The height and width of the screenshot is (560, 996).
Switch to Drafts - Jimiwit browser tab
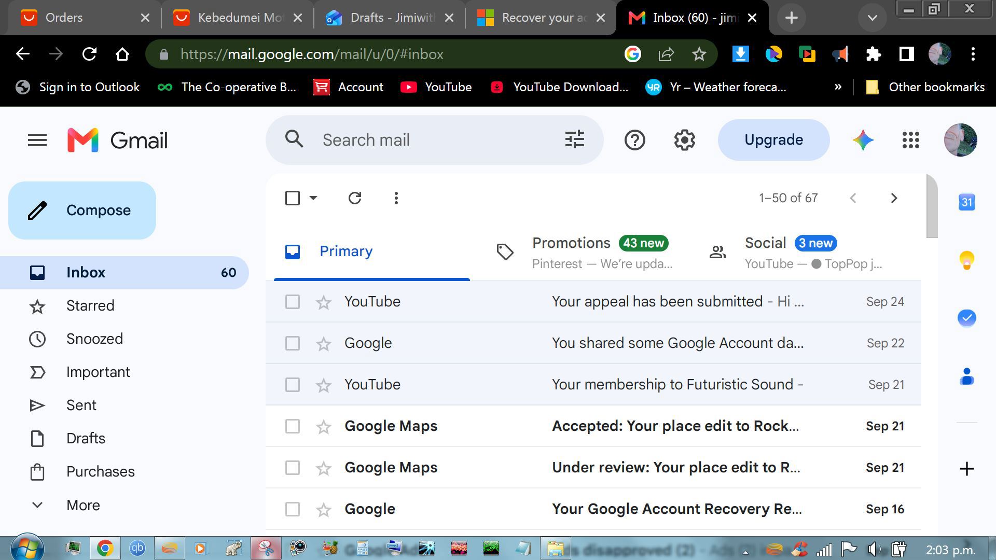390,18
